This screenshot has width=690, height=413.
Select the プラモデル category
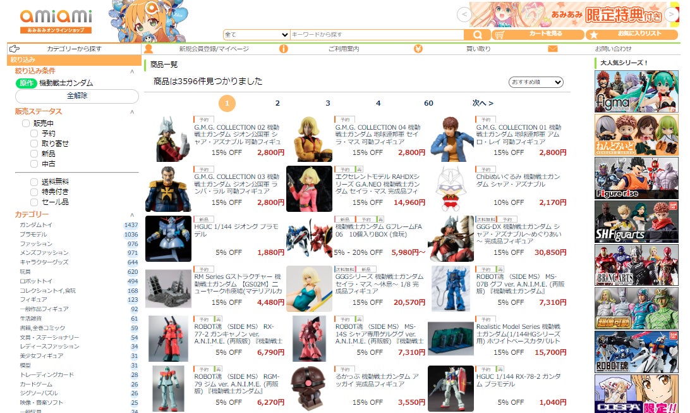click(33, 234)
